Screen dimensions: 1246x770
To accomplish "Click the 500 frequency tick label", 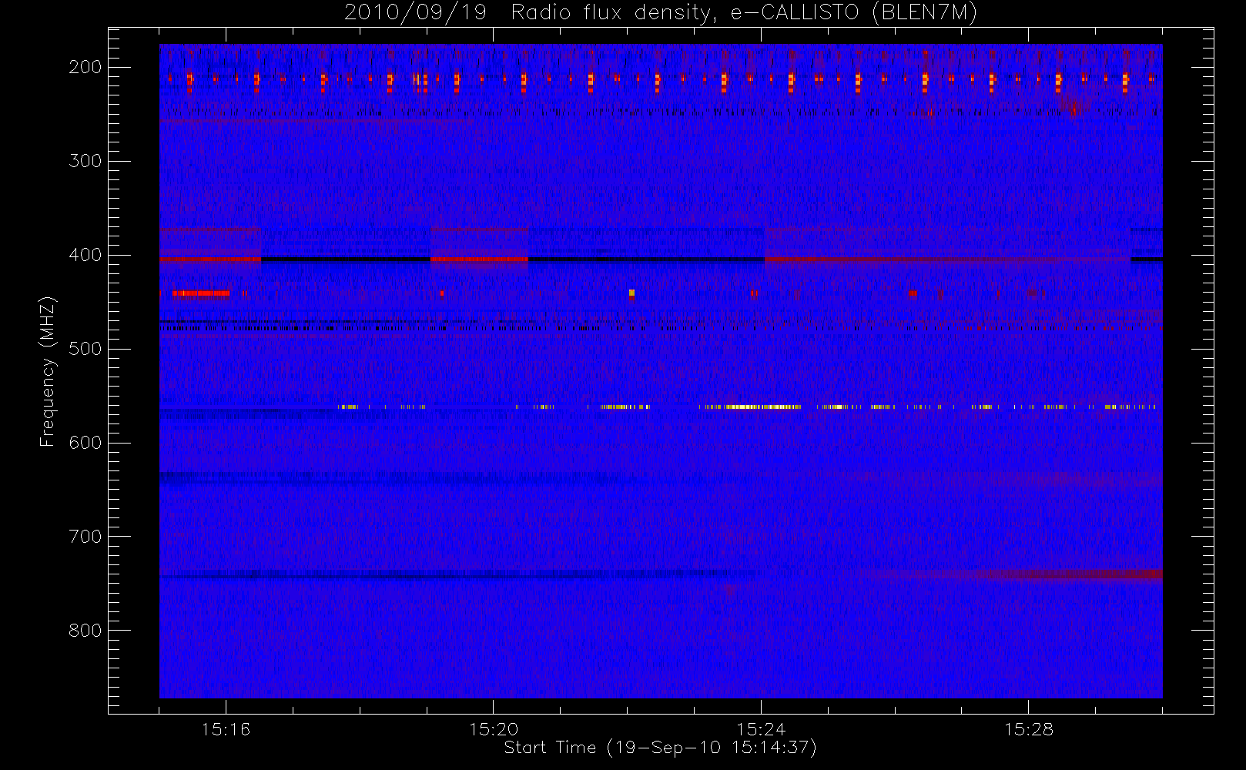I will tap(85, 349).
